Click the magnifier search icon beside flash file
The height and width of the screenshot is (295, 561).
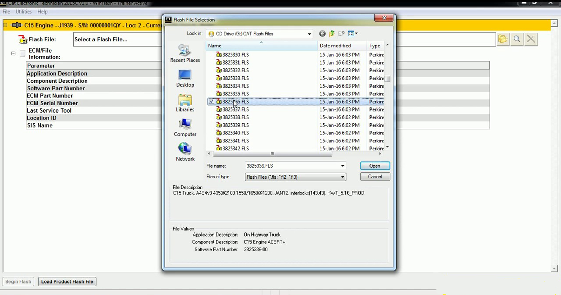click(x=517, y=39)
